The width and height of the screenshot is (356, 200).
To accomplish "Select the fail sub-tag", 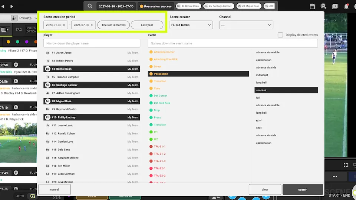I will pyautogui.click(x=286, y=97).
